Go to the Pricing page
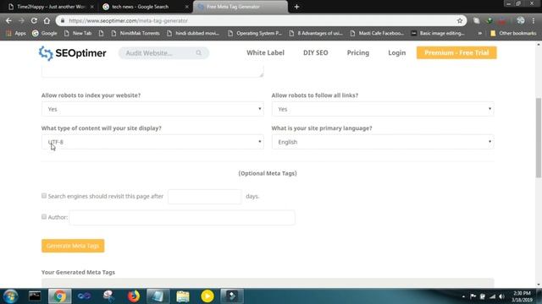This screenshot has width=542, height=304. click(x=358, y=52)
